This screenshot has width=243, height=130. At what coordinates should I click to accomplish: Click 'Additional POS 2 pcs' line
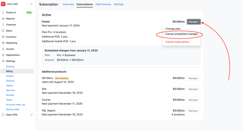(x=55, y=37)
